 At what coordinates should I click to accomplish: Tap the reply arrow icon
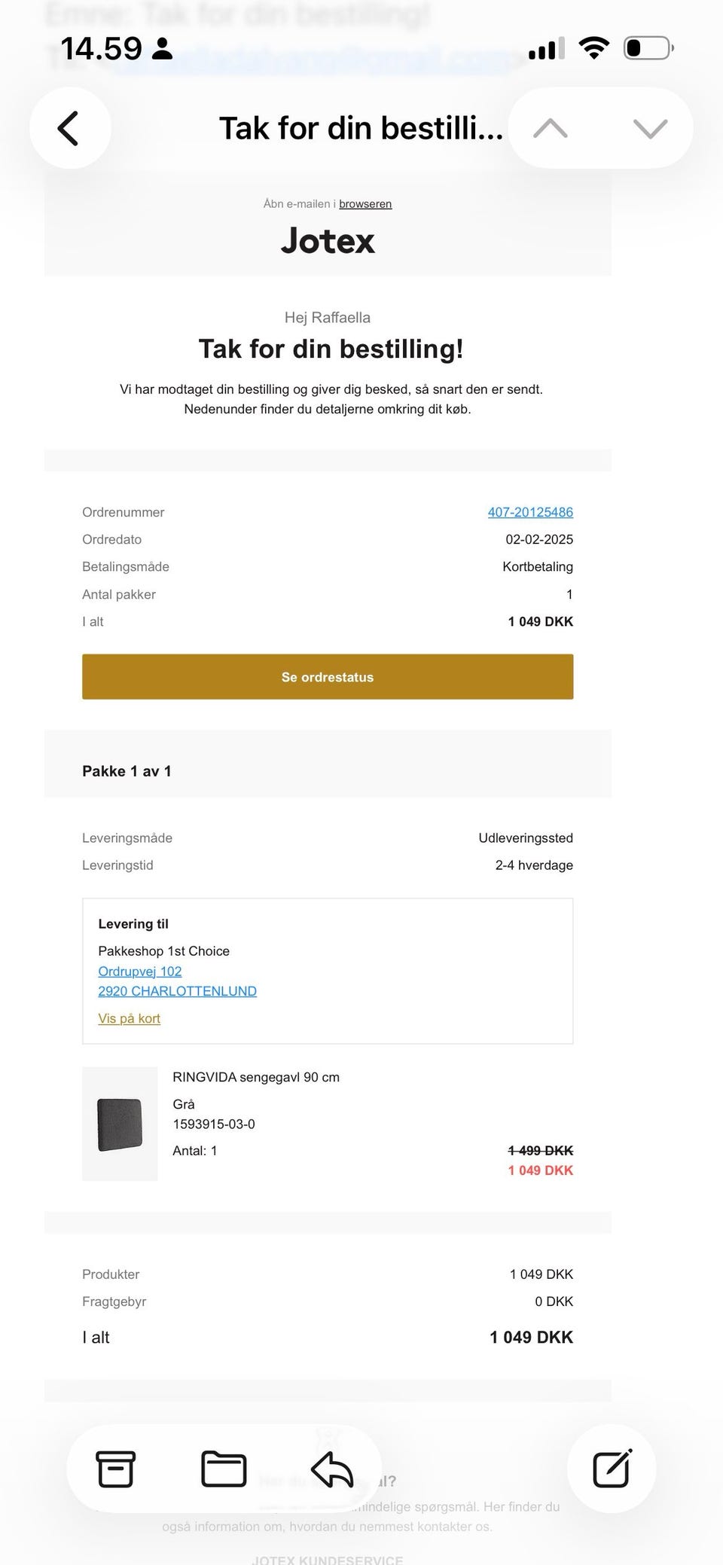(331, 1468)
